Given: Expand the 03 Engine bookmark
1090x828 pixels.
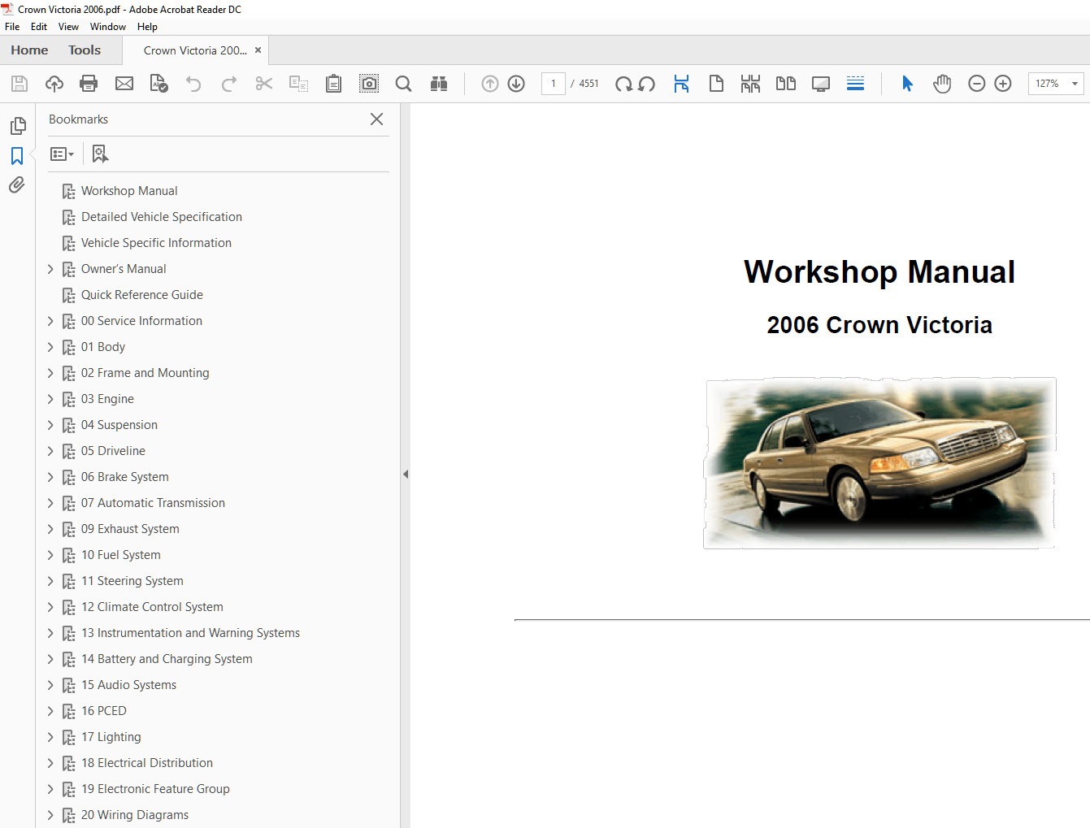Looking at the screenshot, I should click(50, 399).
